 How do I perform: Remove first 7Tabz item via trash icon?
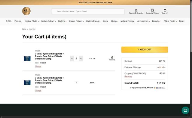pyautogui.click(x=112, y=58)
